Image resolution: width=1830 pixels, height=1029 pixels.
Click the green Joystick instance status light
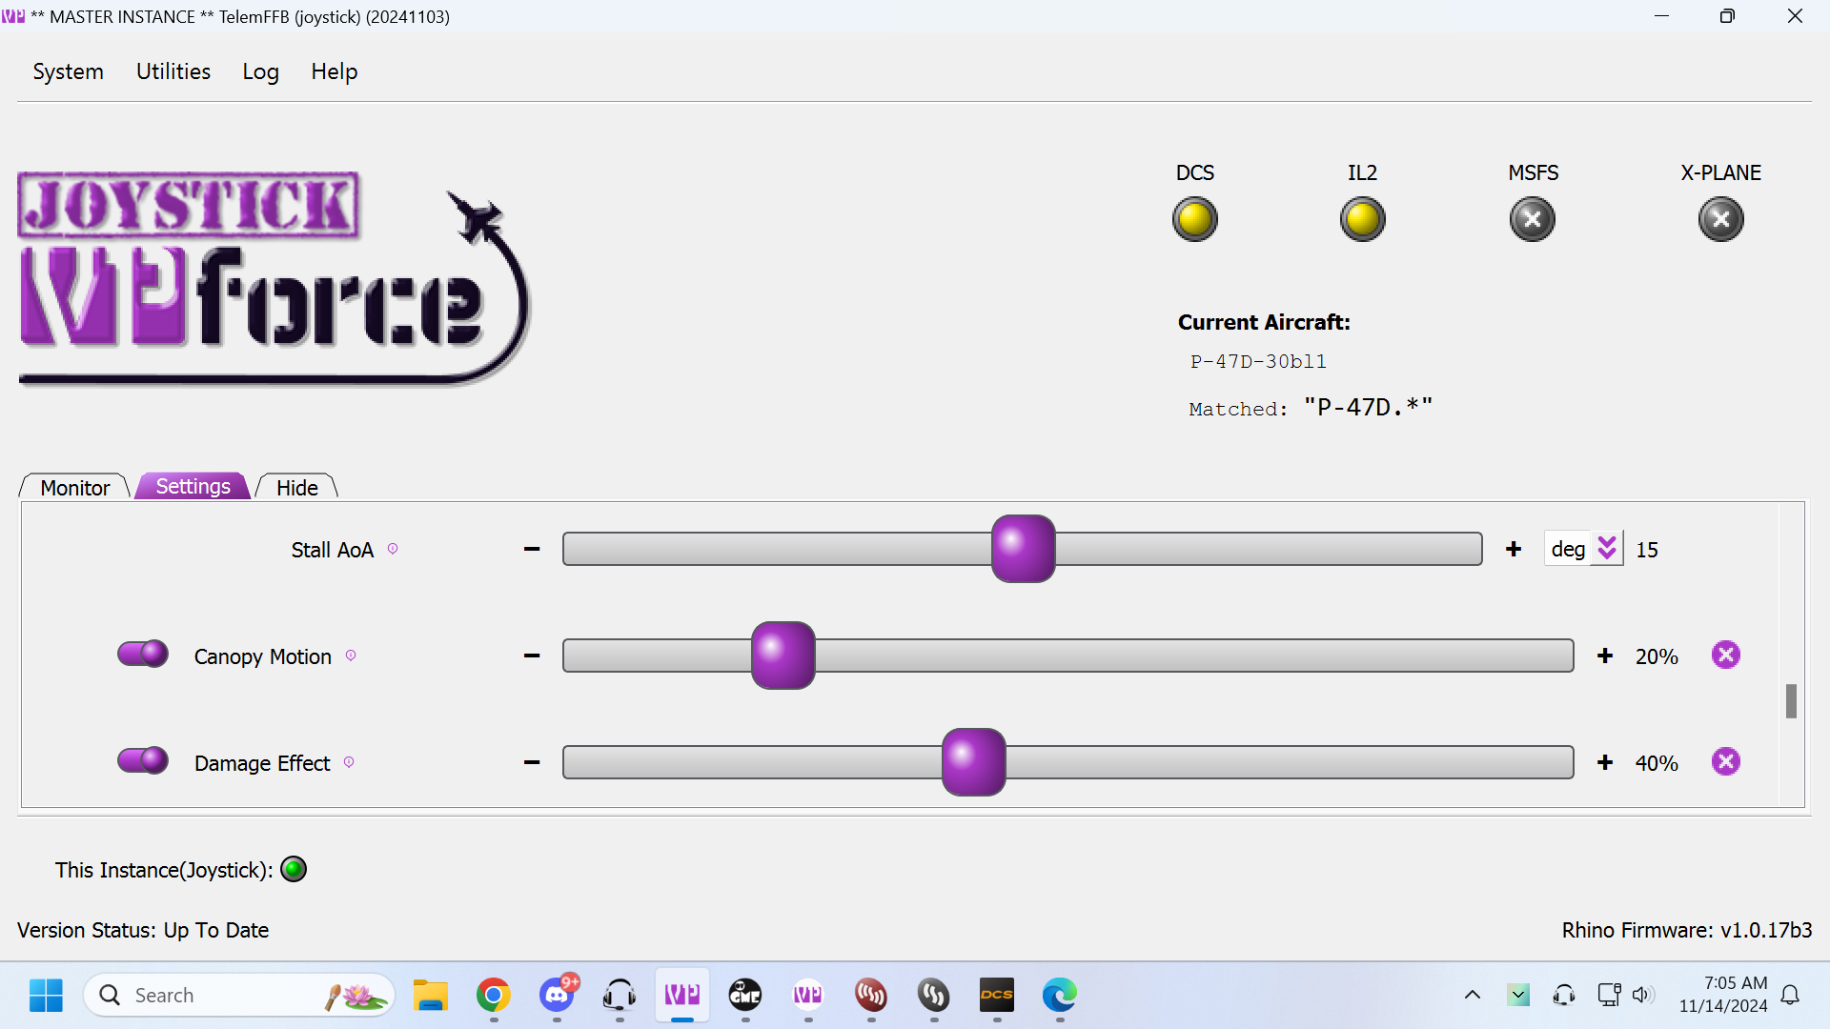(x=294, y=869)
